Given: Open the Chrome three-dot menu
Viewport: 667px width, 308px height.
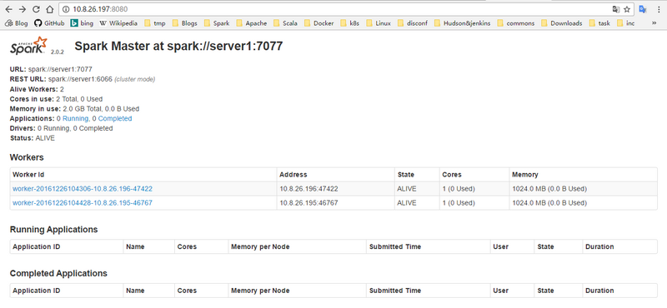Looking at the screenshot, I should 659,9.
